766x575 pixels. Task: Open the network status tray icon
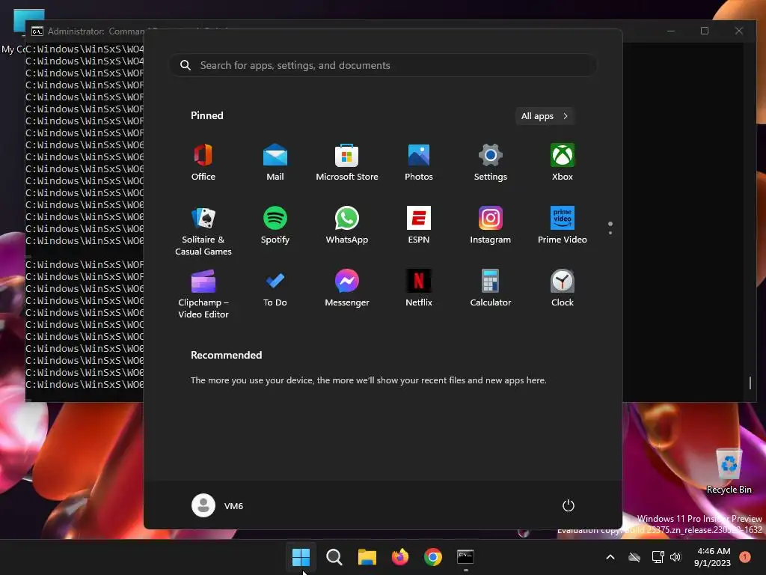coord(658,557)
